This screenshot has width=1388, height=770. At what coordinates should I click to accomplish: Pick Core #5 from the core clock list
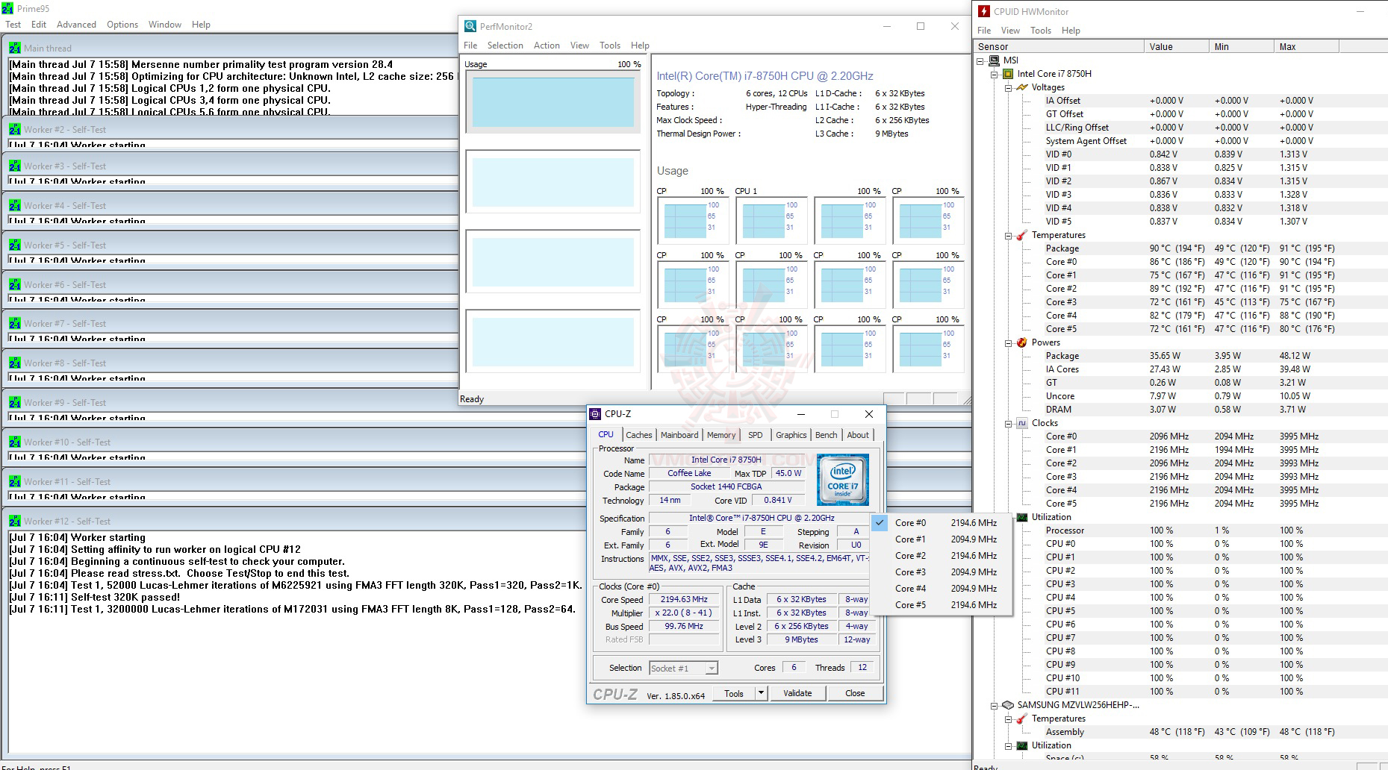910,605
